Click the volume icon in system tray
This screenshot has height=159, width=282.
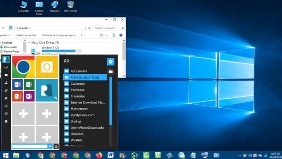pos(250,156)
